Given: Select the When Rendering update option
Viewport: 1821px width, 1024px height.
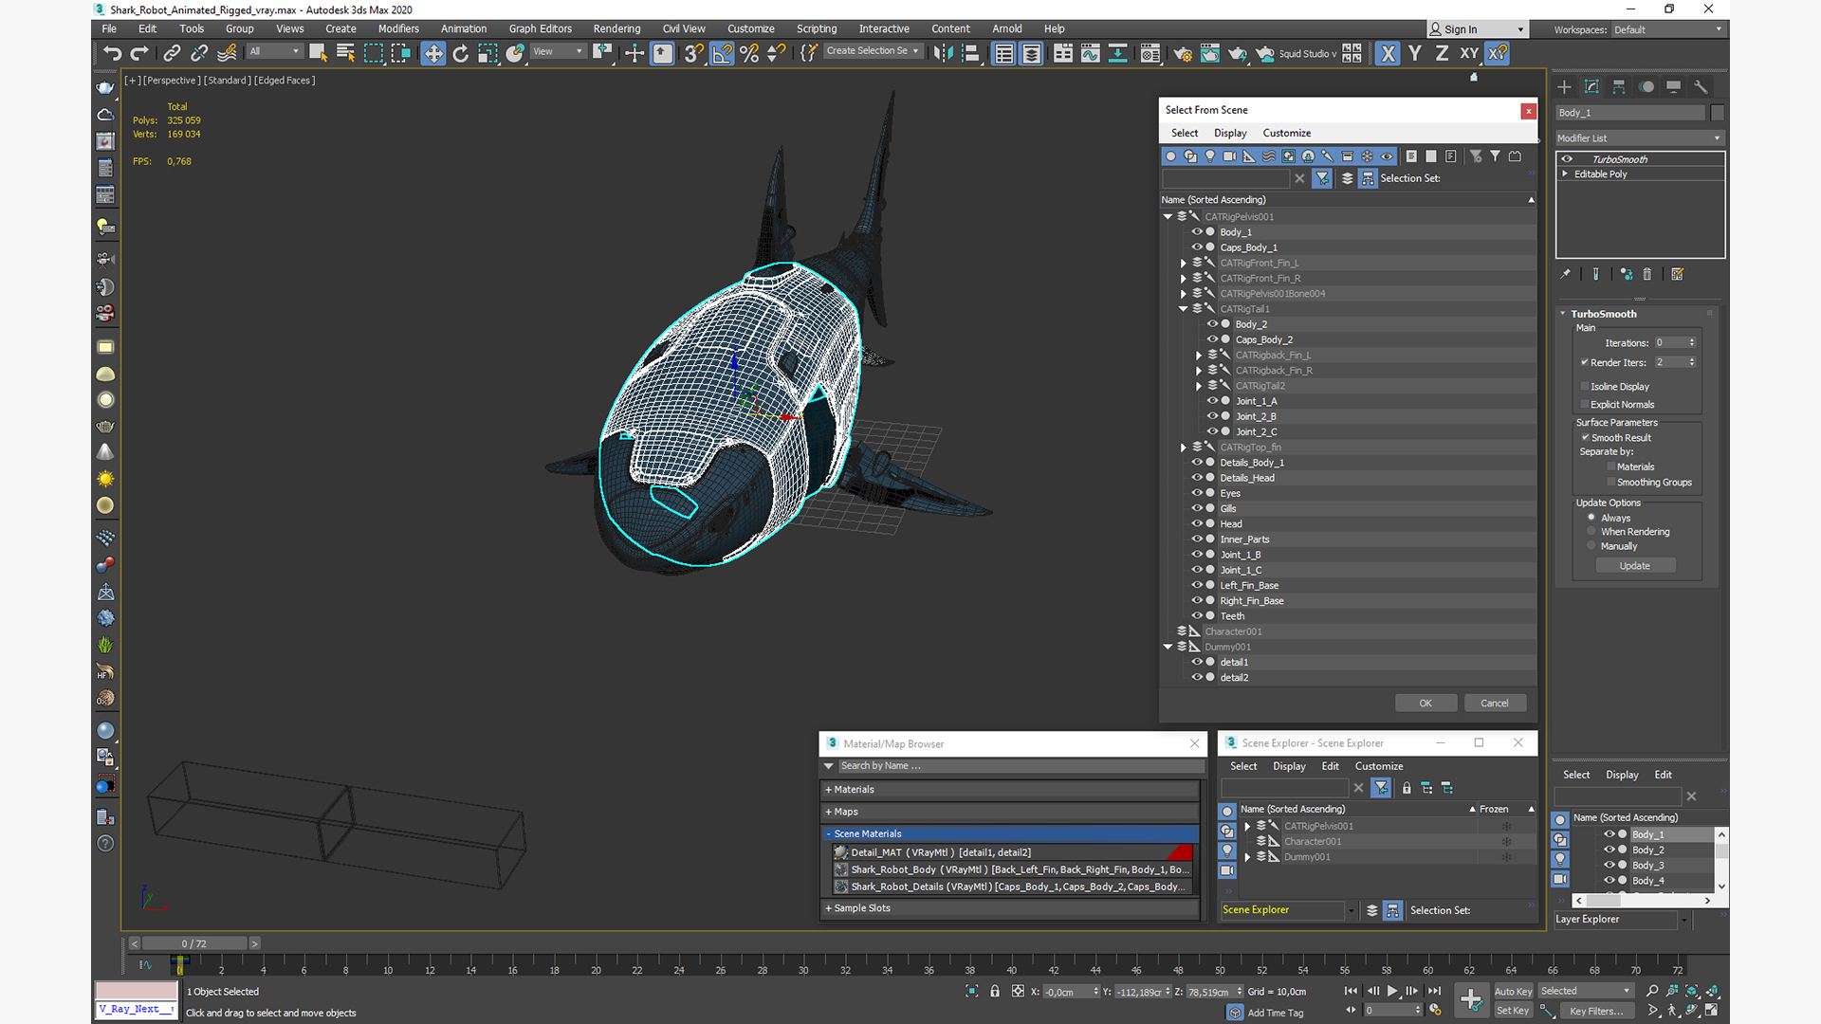Looking at the screenshot, I should coord(1591,531).
